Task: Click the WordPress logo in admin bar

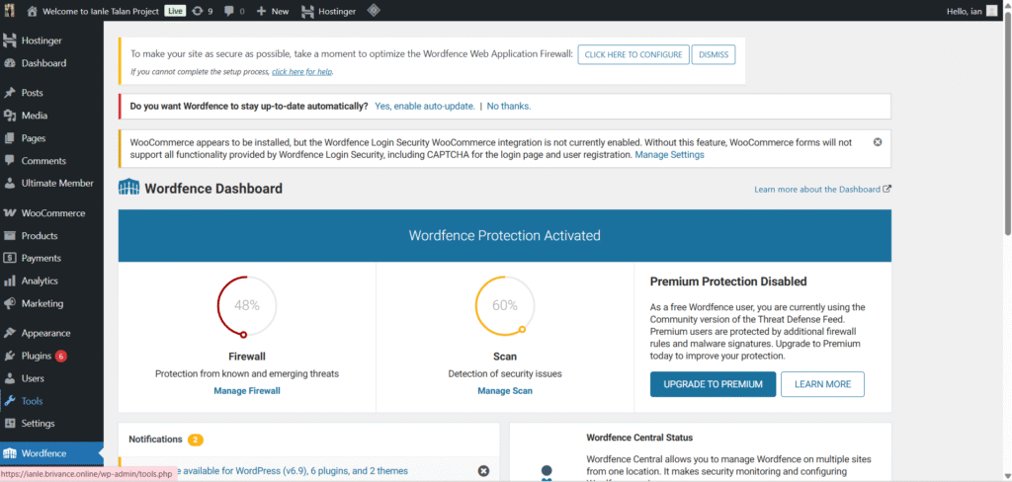Action: tap(10, 11)
